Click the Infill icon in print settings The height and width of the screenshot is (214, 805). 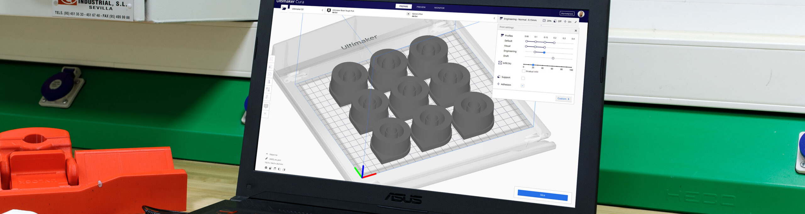tap(500, 63)
